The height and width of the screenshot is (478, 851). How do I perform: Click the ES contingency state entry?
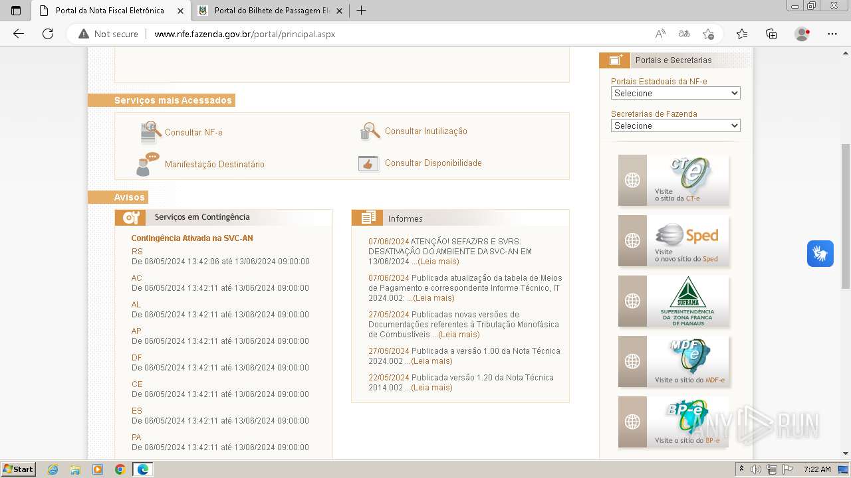click(137, 411)
